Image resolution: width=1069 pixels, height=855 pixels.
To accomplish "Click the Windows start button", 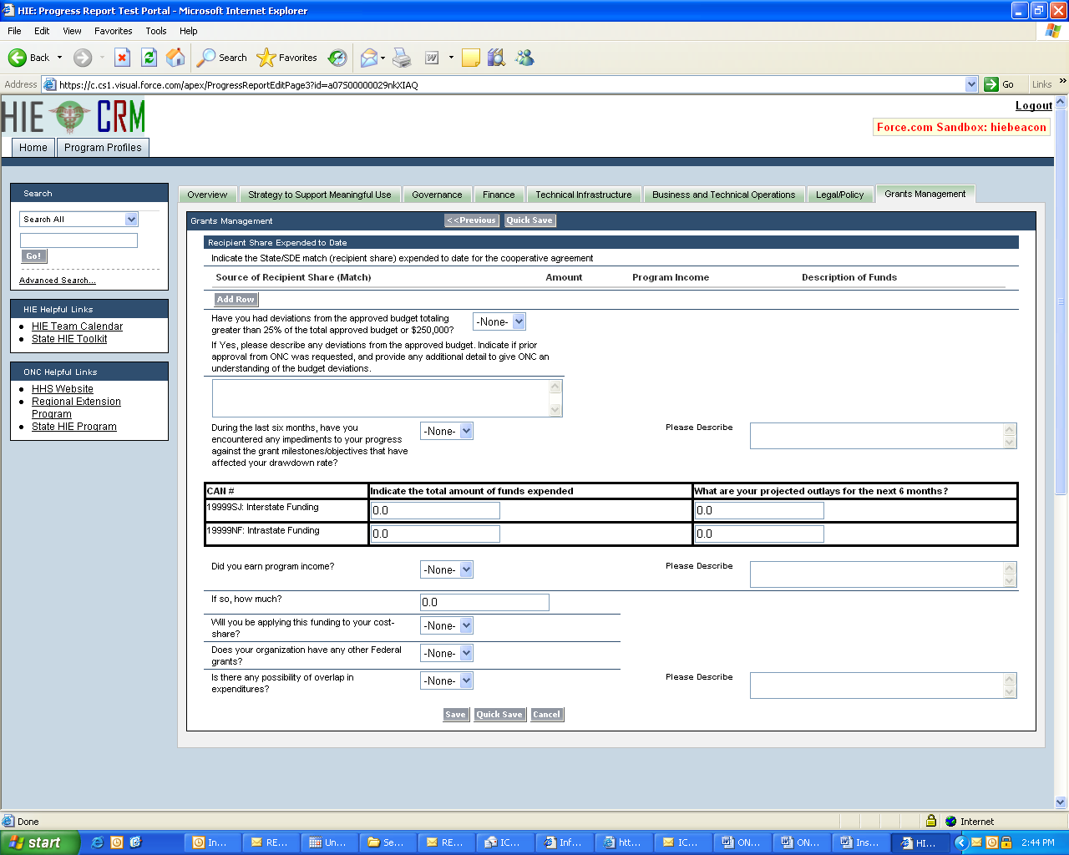I will [x=40, y=842].
